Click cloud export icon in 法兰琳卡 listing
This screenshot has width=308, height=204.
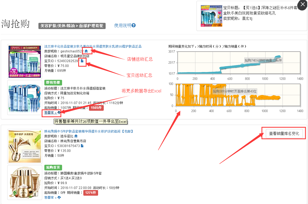[x=59, y=113]
